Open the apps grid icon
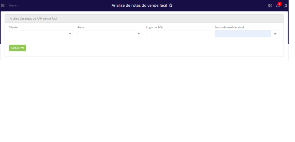This screenshot has height=142, width=295. 270,6
